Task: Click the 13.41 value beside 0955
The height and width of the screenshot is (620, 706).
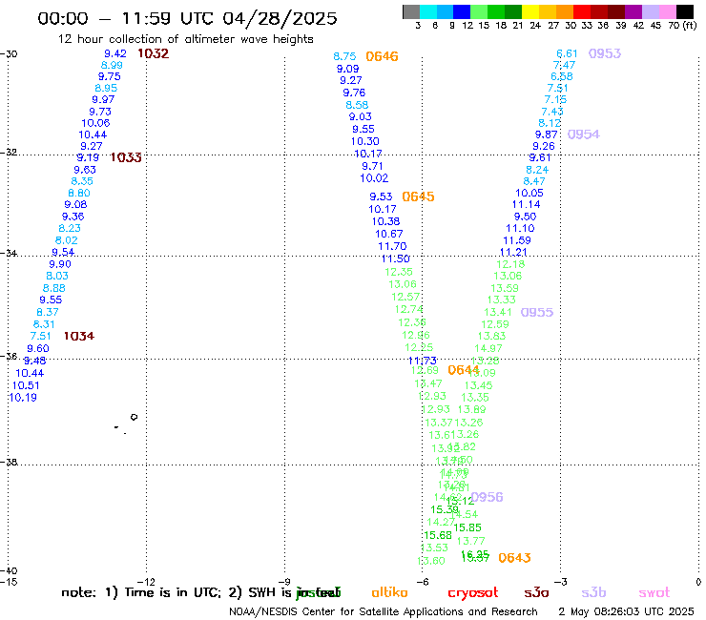Action: pos(498,312)
